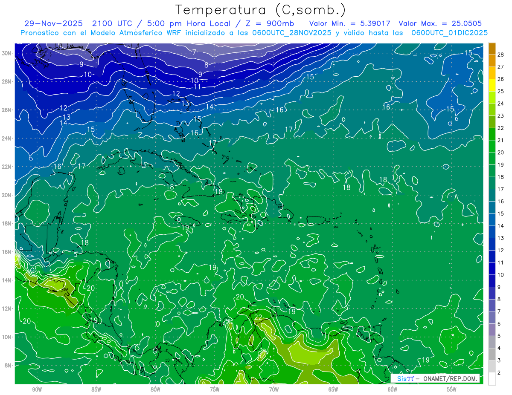Click the "85W" longitude label
512x395 pixels.
pos(96,389)
